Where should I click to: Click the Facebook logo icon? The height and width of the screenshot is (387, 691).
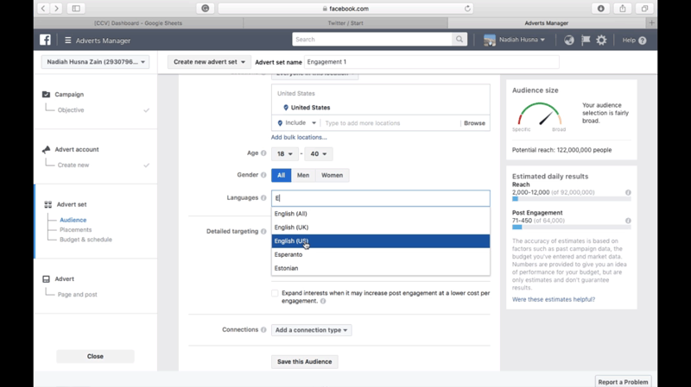coord(45,40)
